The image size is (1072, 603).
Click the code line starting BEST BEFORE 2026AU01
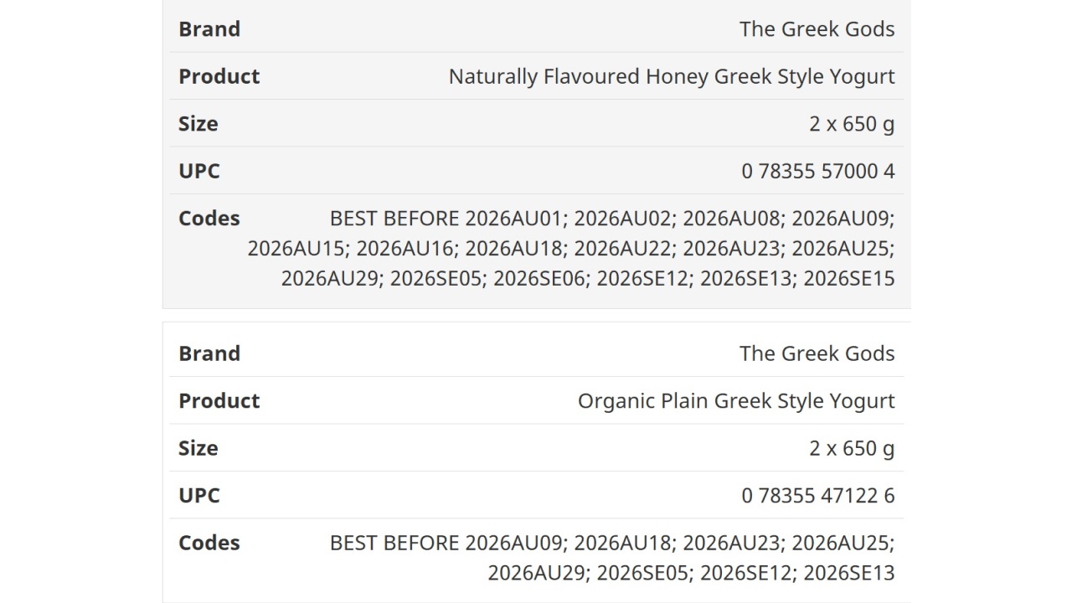pos(612,219)
